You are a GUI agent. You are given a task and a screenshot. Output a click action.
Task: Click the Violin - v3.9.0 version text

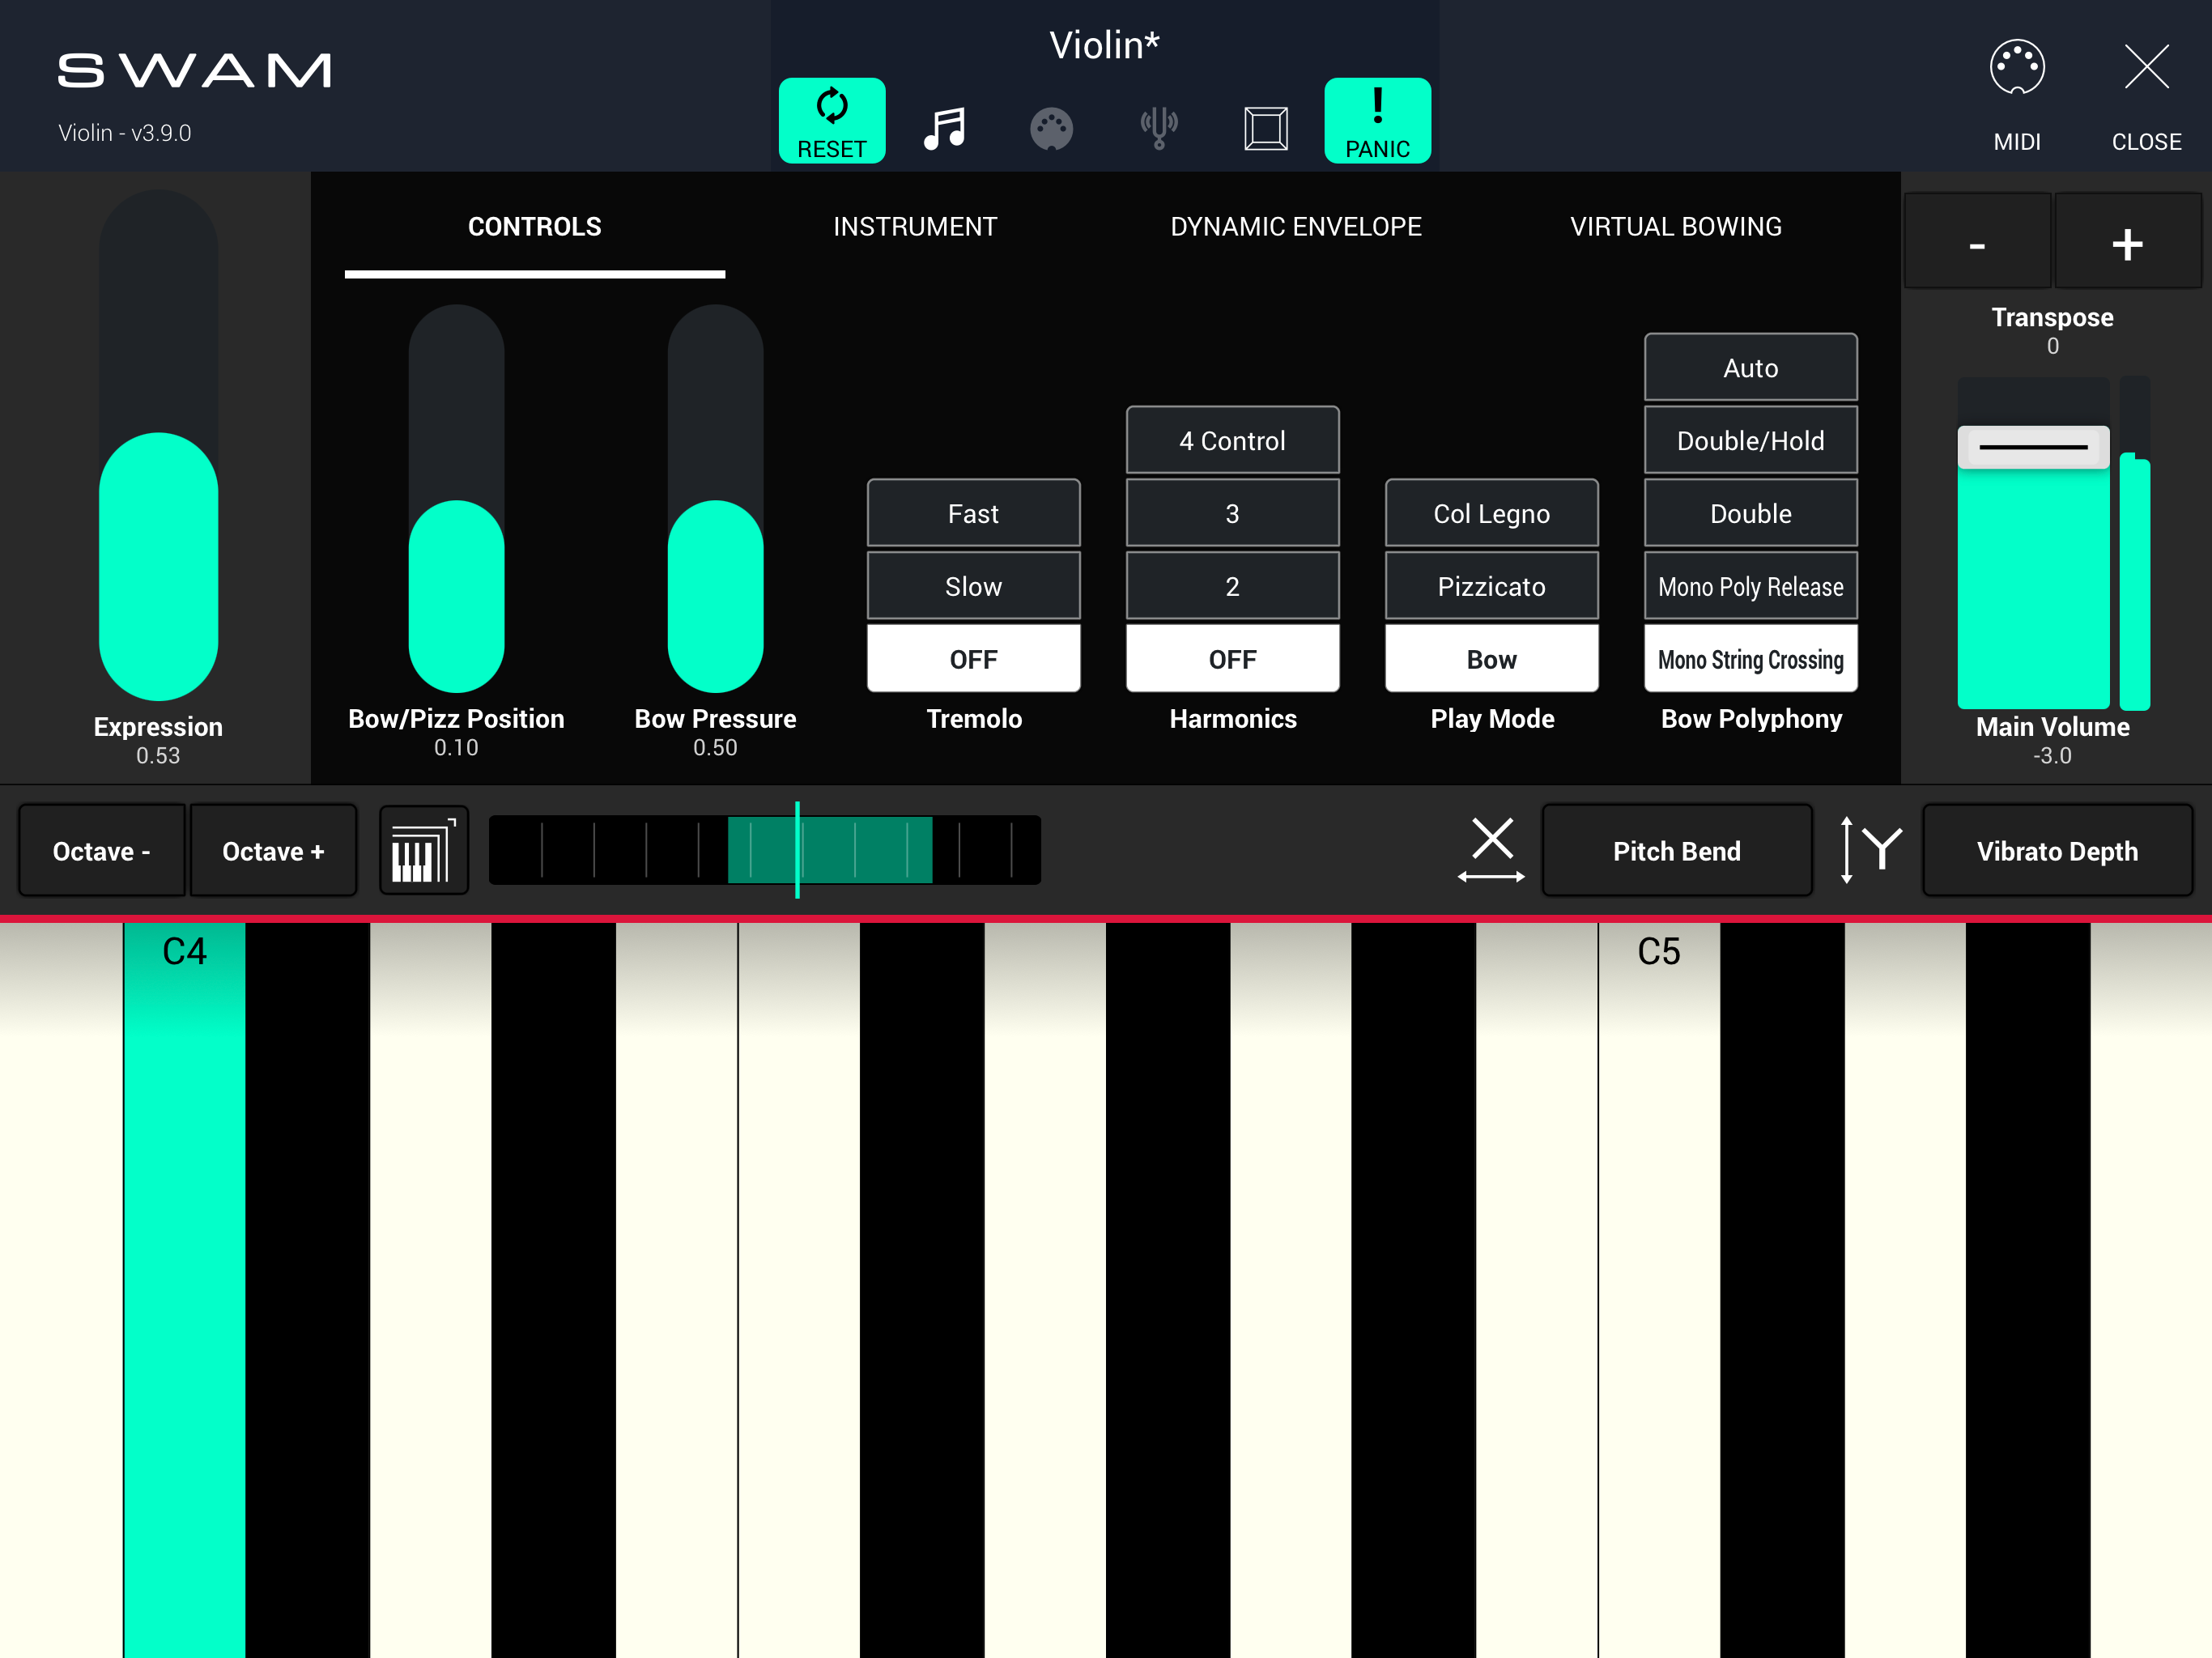click(x=125, y=133)
